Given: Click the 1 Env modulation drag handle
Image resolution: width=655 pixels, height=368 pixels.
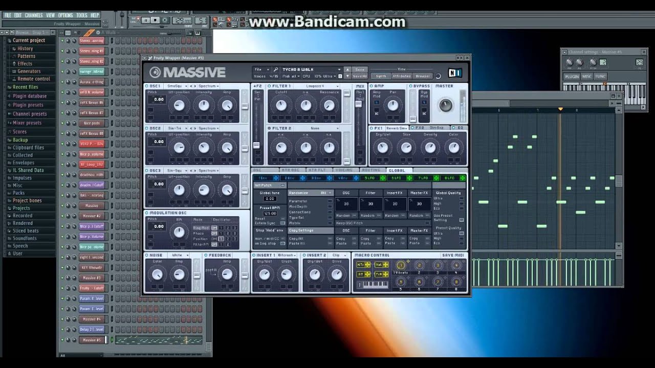Looking at the screenshot, I should (x=275, y=178).
